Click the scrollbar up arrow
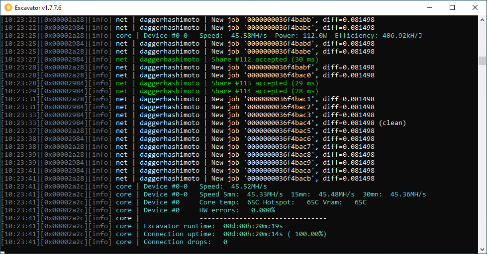The image size is (487, 254). [x=482, y=20]
